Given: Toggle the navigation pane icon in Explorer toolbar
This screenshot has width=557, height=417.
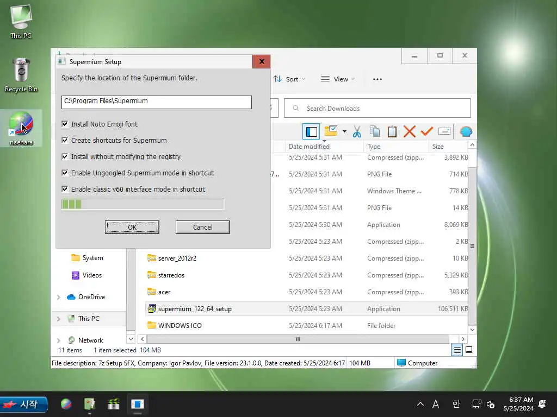Looking at the screenshot, I should tap(311, 131).
